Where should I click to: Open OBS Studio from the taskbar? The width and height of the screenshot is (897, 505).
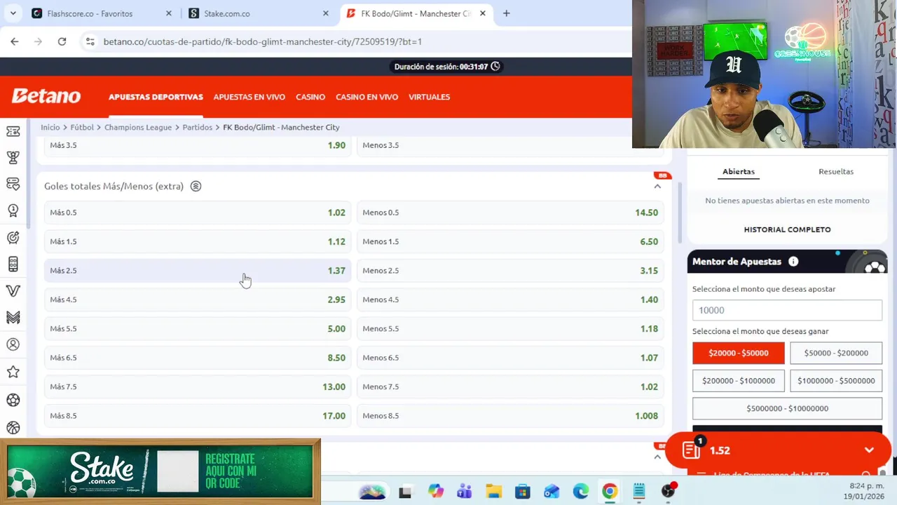[669, 491]
